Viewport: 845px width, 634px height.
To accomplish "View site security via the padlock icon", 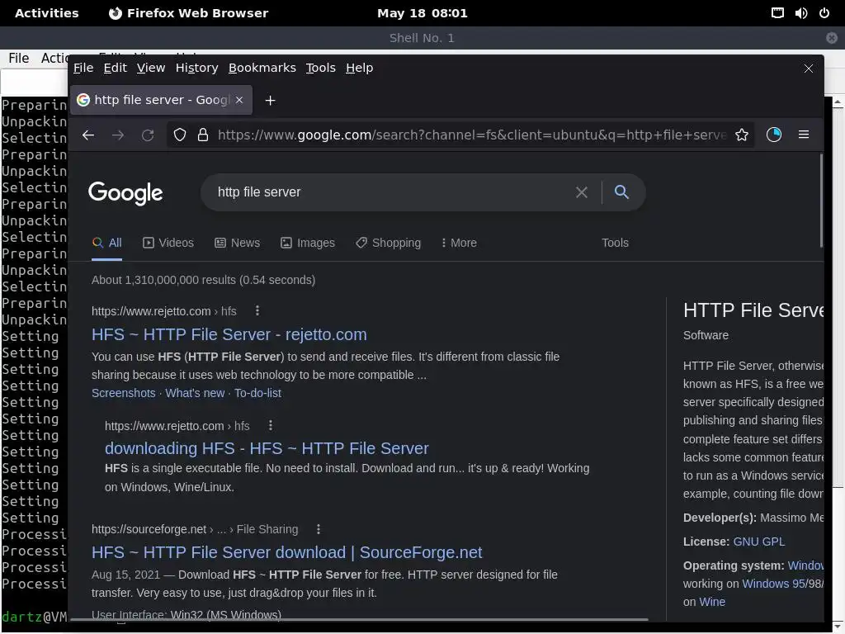I will pyautogui.click(x=203, y=135).
